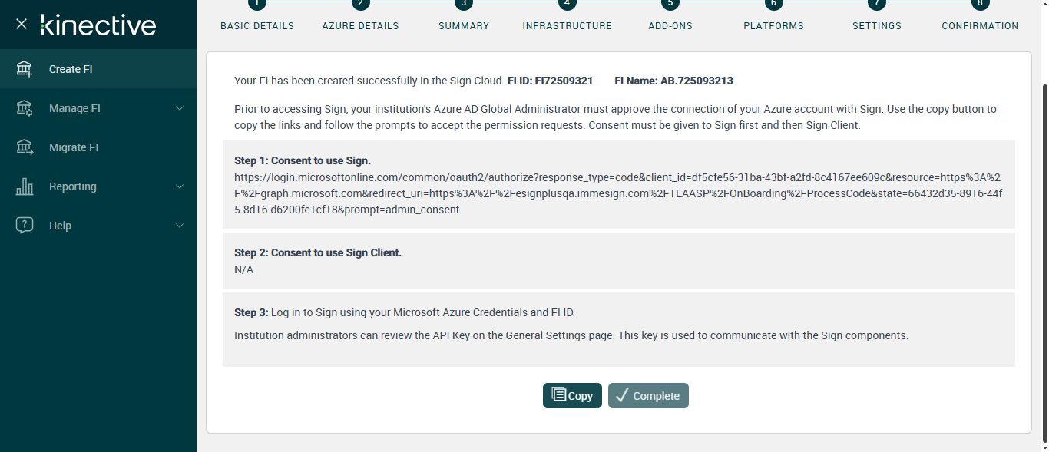Click the step 5 circle marker
The width and height of the screenshot is (1049, 452).
tap(670, 3)
